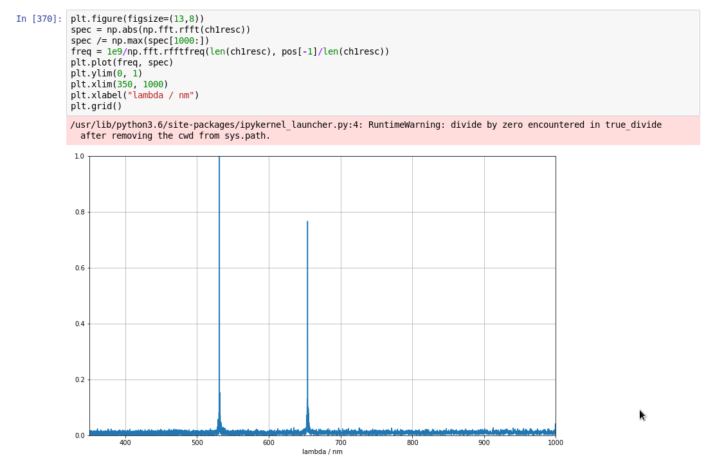706x463 pixels.
Task: Click the spec /= np.max line
Action: (x=140, y=40)
